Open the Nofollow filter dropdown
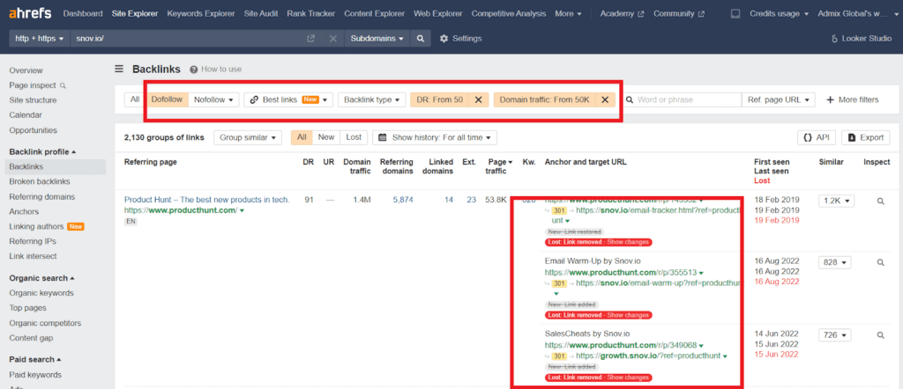The width and height of the screenshot is (903, 389). [x=213, y=99]
